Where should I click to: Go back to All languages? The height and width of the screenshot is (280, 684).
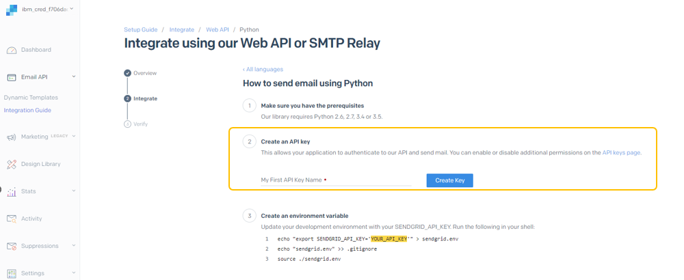tap(263, 69)
